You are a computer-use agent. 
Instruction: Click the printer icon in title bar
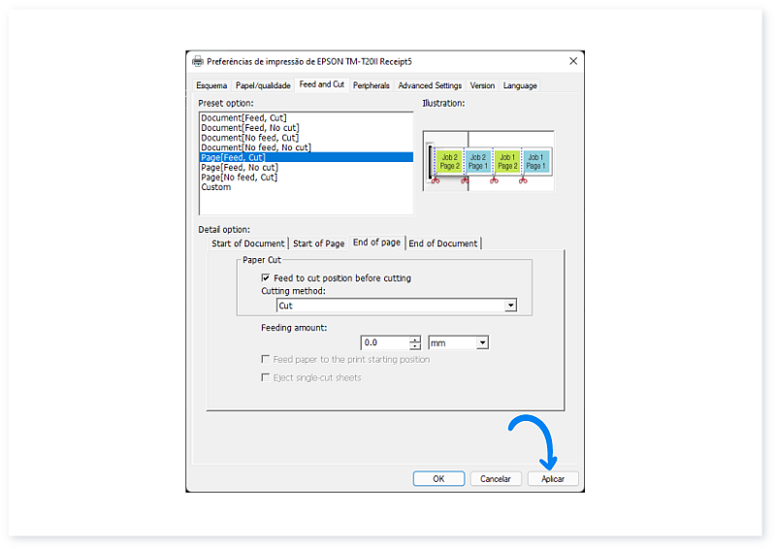tap(198, 61)
